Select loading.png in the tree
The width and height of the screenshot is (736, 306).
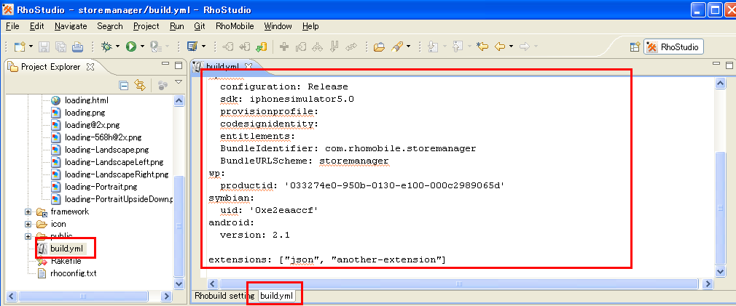pos(85,112)
